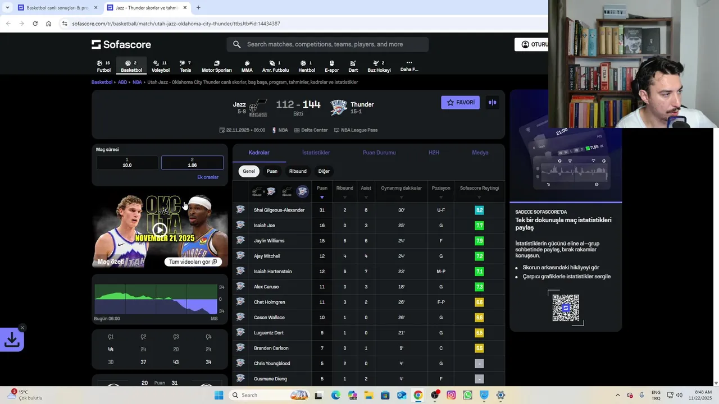Open the Buz Hokeyi section

[379, 66]
